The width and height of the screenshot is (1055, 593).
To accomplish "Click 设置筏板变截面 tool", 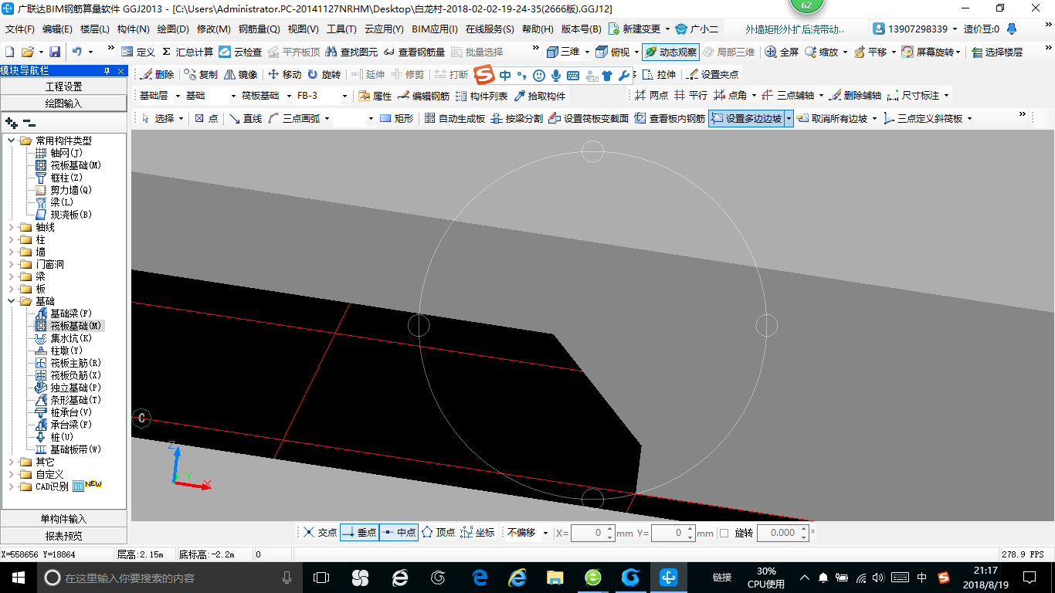I will point(589,118).
